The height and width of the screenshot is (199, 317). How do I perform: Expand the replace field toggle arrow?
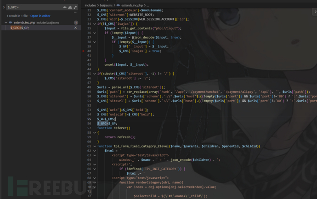click(4, 7)
